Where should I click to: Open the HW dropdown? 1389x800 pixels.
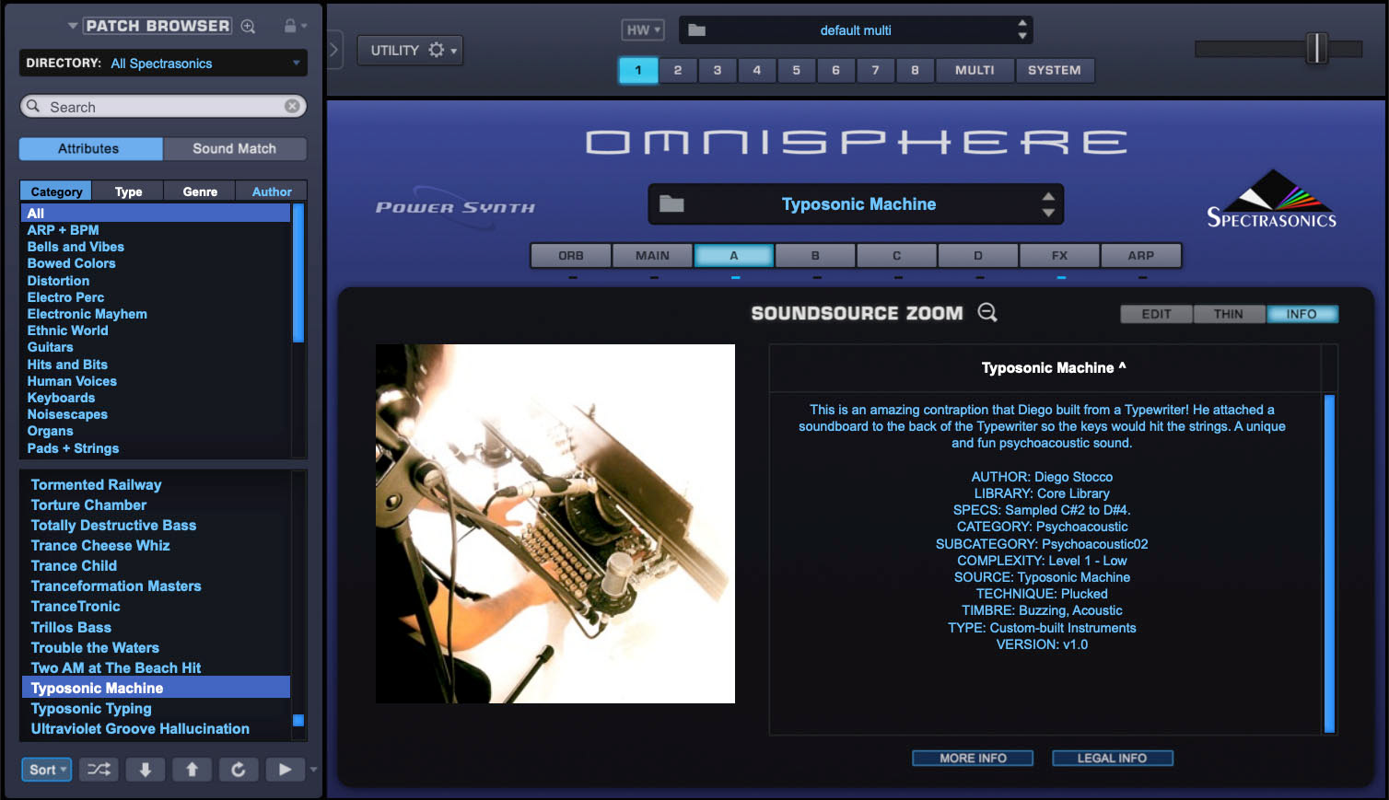click(x=643, y=30)
